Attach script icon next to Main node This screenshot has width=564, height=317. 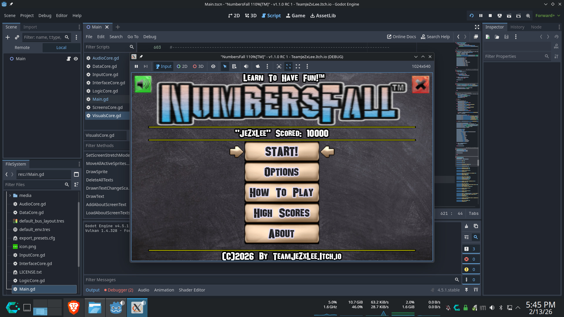click(x=68, y=59)
